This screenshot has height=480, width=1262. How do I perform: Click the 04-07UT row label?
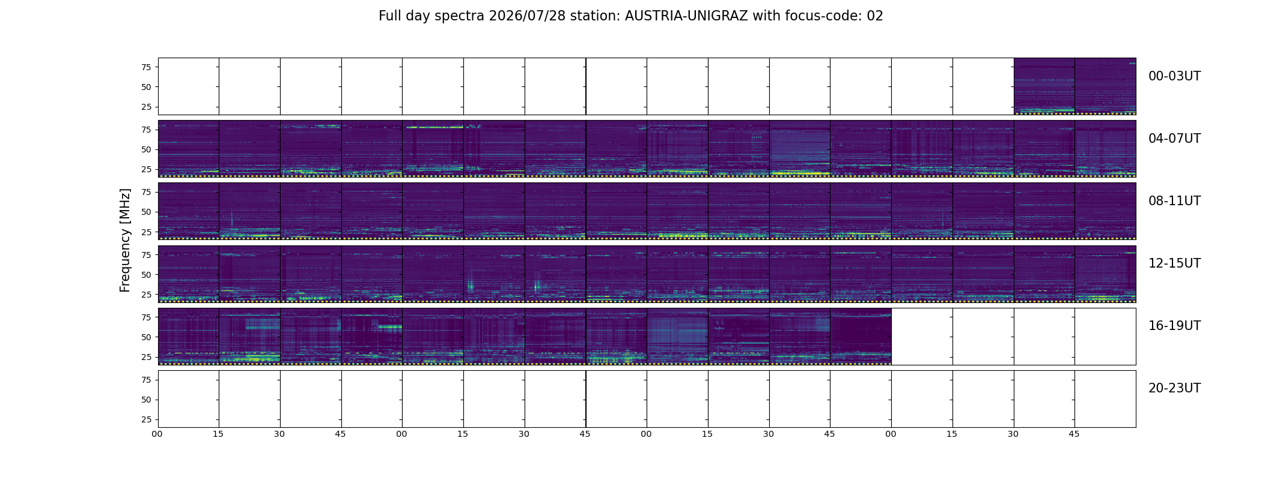point(1174,139)
